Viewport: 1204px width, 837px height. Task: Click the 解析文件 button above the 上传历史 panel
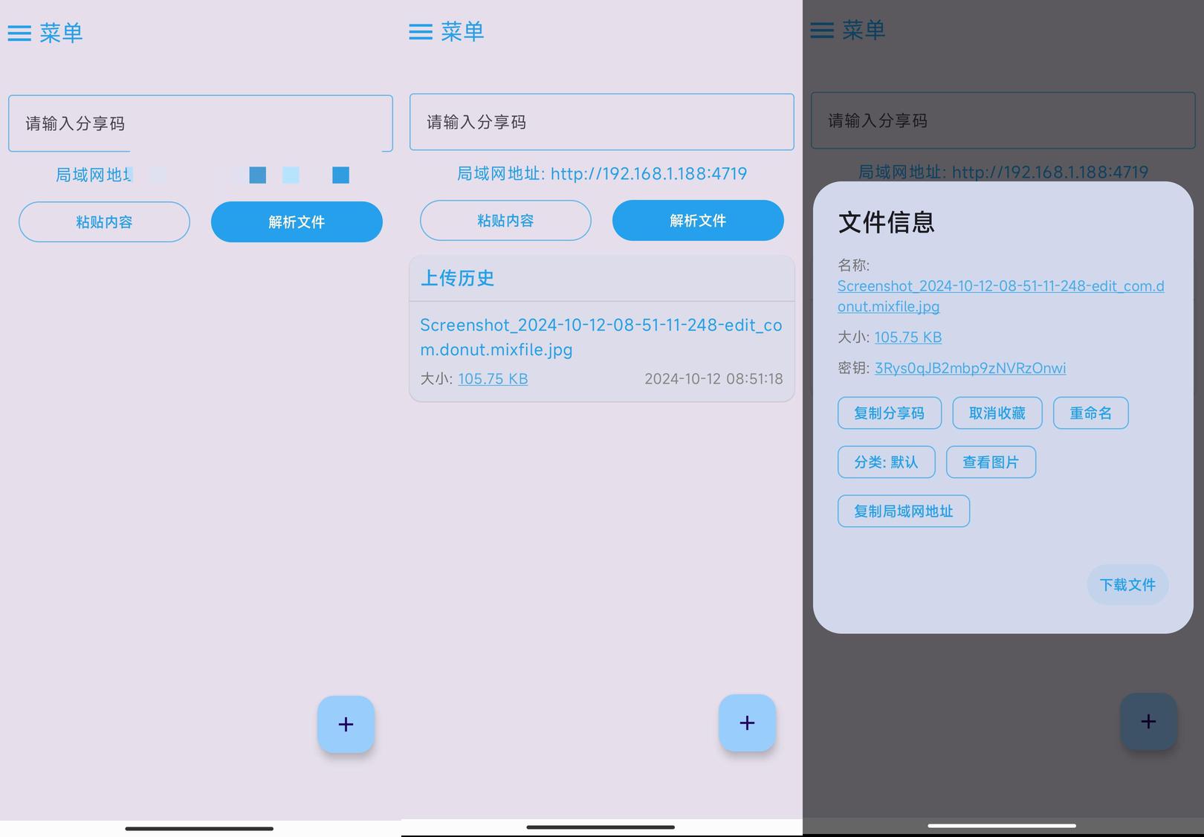click(697, 221)
